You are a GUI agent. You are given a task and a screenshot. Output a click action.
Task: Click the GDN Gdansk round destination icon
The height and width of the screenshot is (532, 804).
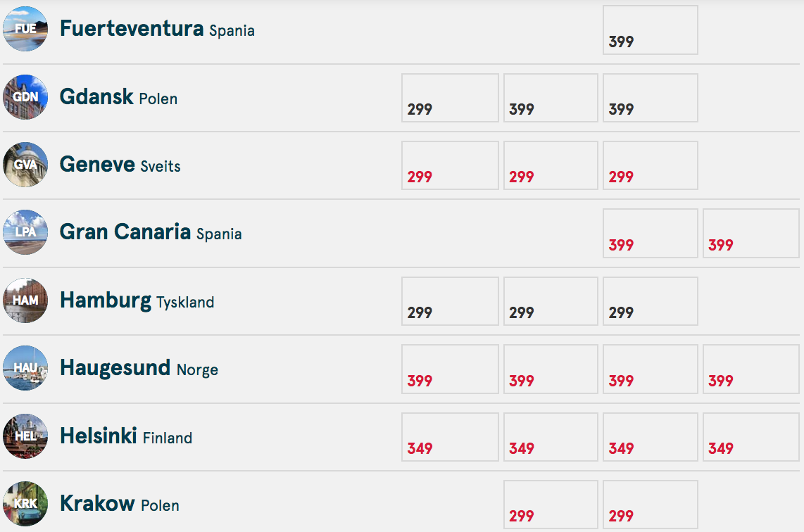[25, 97]
